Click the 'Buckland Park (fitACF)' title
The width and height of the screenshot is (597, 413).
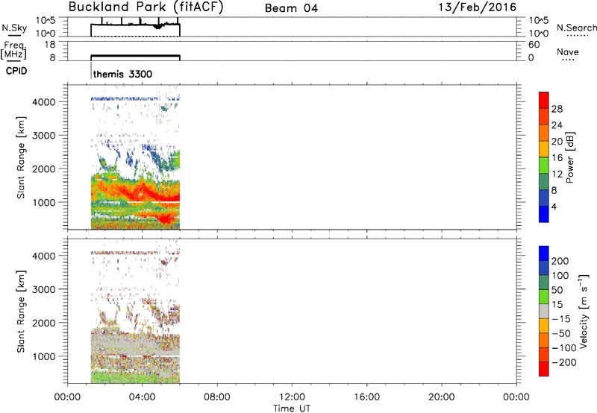click(x=146, y=7)
